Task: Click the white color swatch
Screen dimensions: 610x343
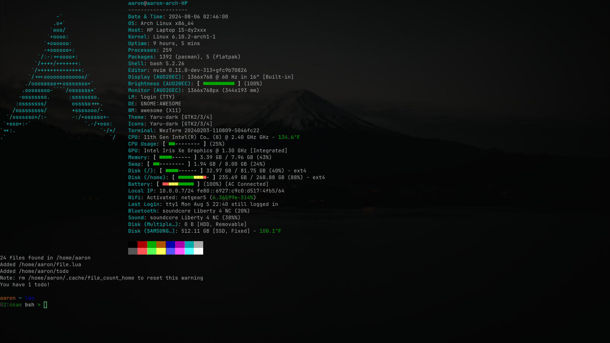Action: point(198,251)
